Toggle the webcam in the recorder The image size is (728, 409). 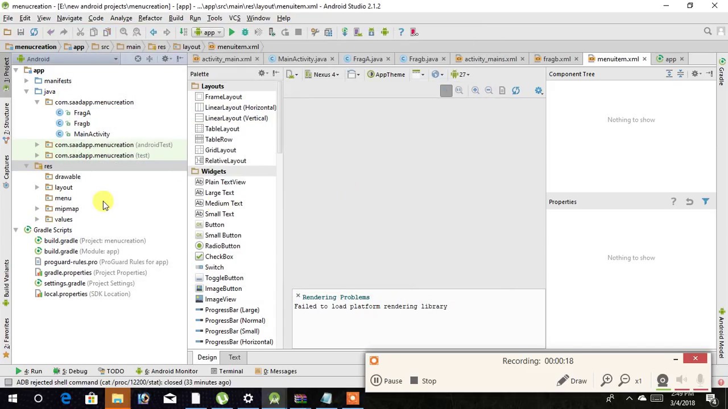[x=662, y=381]
